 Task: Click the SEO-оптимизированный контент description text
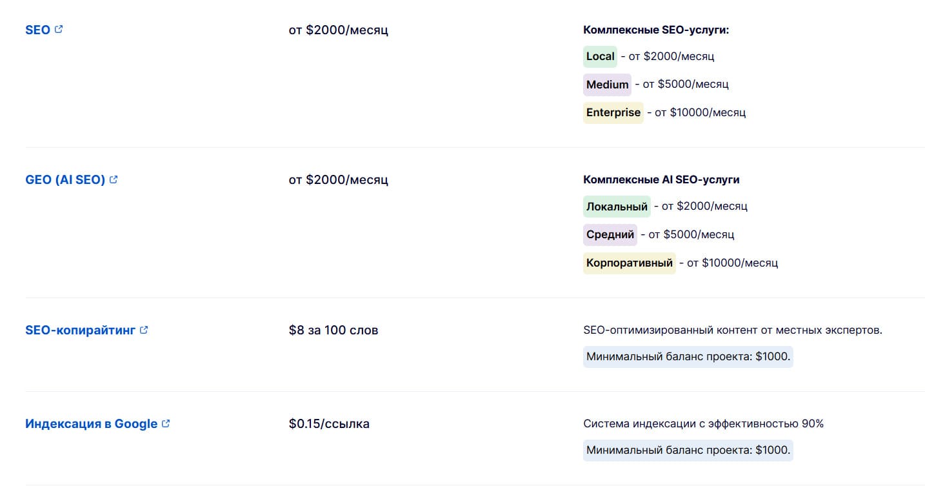tap(732, 330)
